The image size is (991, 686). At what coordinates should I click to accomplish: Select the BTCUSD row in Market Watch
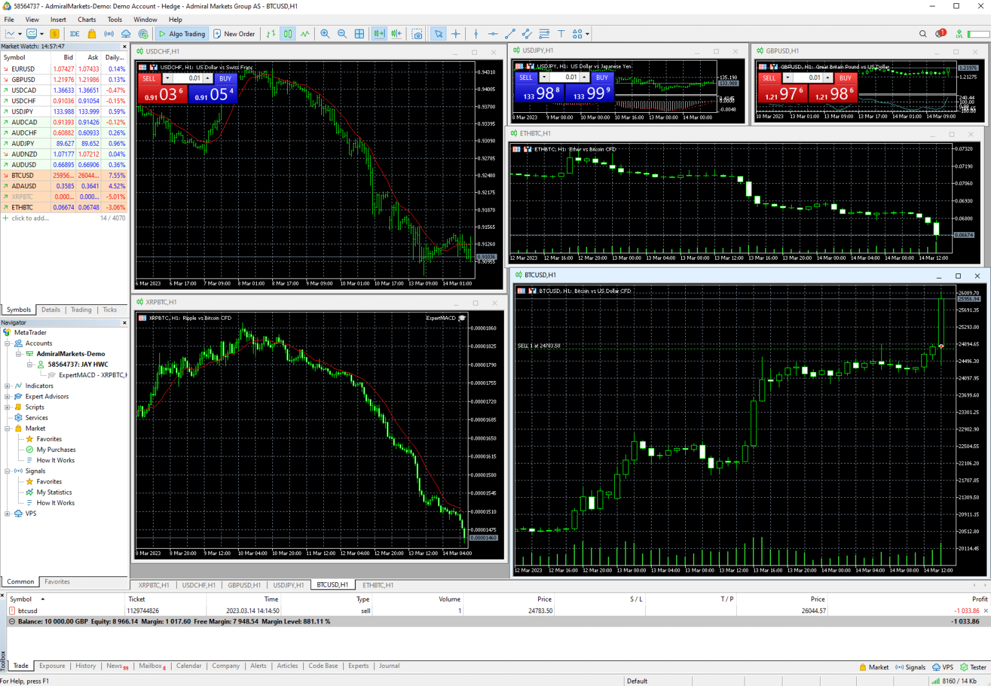23,175
